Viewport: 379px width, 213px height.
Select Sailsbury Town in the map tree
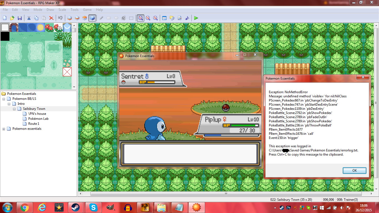point(34,109)
